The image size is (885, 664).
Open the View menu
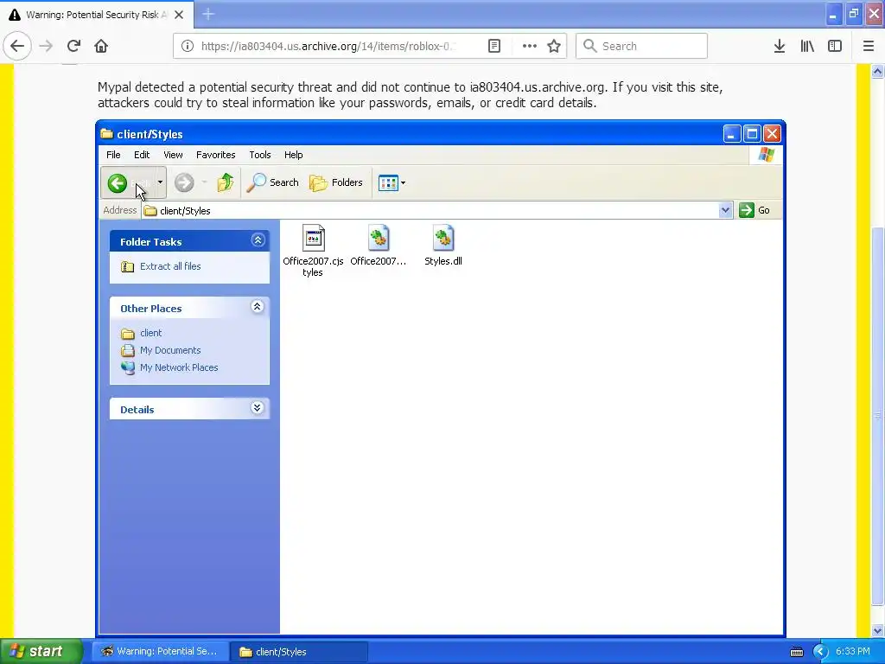point(173,155)
